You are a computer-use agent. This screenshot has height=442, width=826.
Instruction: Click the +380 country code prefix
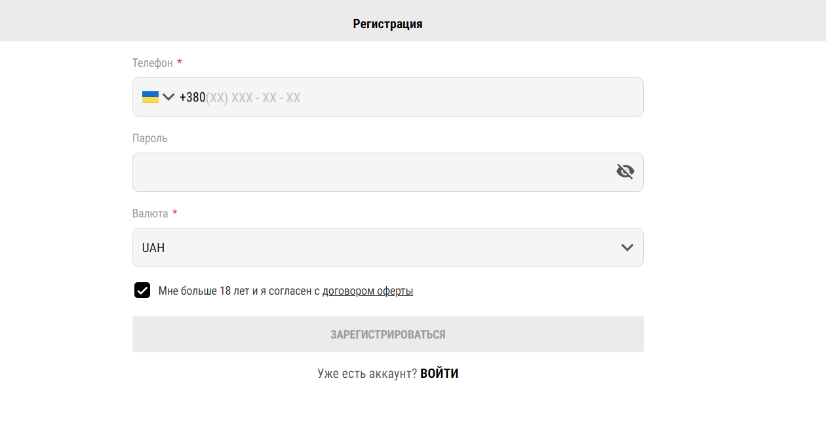click(192, 98)
